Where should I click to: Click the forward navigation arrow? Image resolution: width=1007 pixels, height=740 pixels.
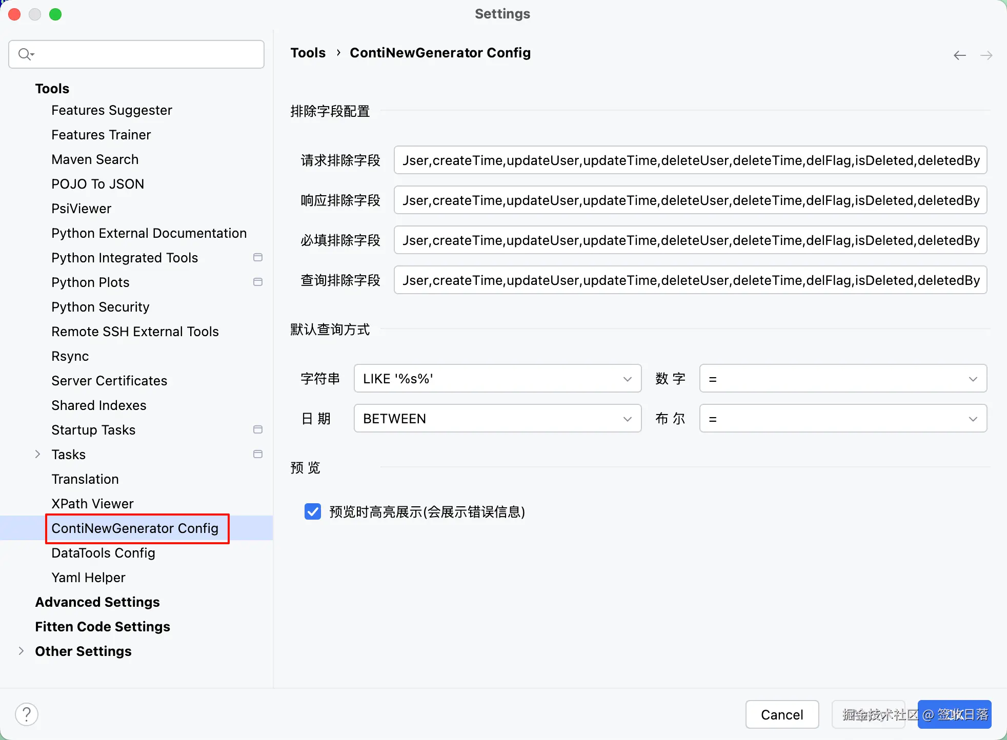(986, 55)
